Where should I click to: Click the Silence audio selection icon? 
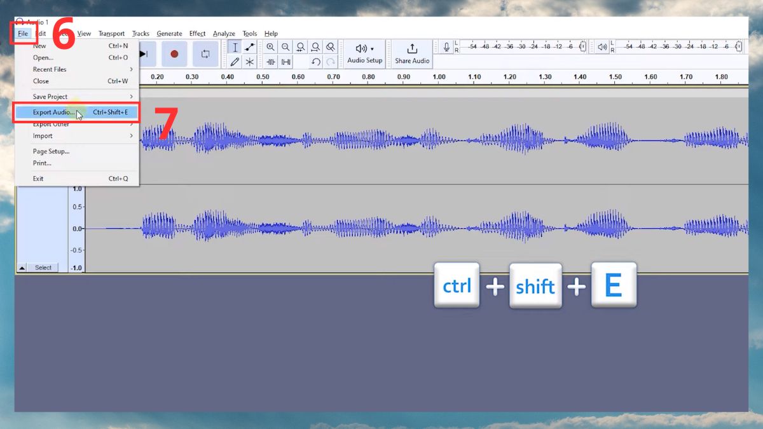tap(286, 62)
